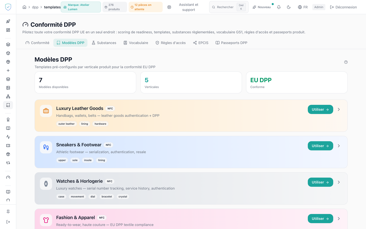
Task: Click the EU DPP Conforme stat card
Action: 297,82
